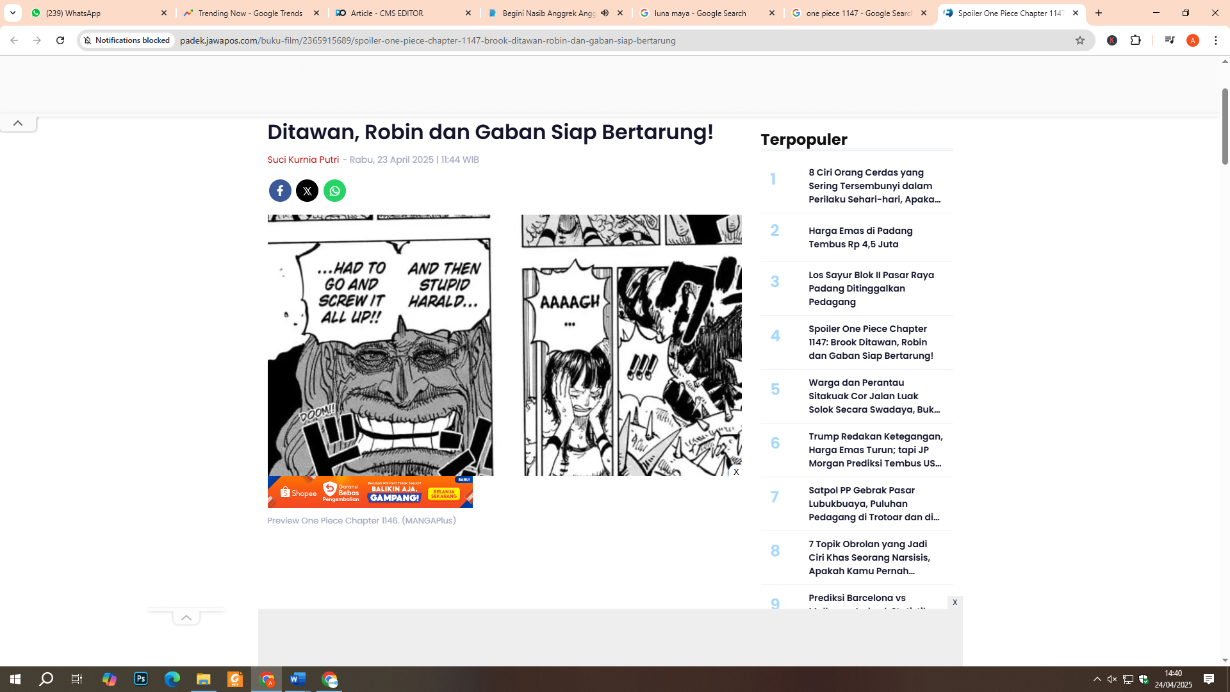
Task: Open '7 Topik Obrolan' narsisis article
Action: 869,557
